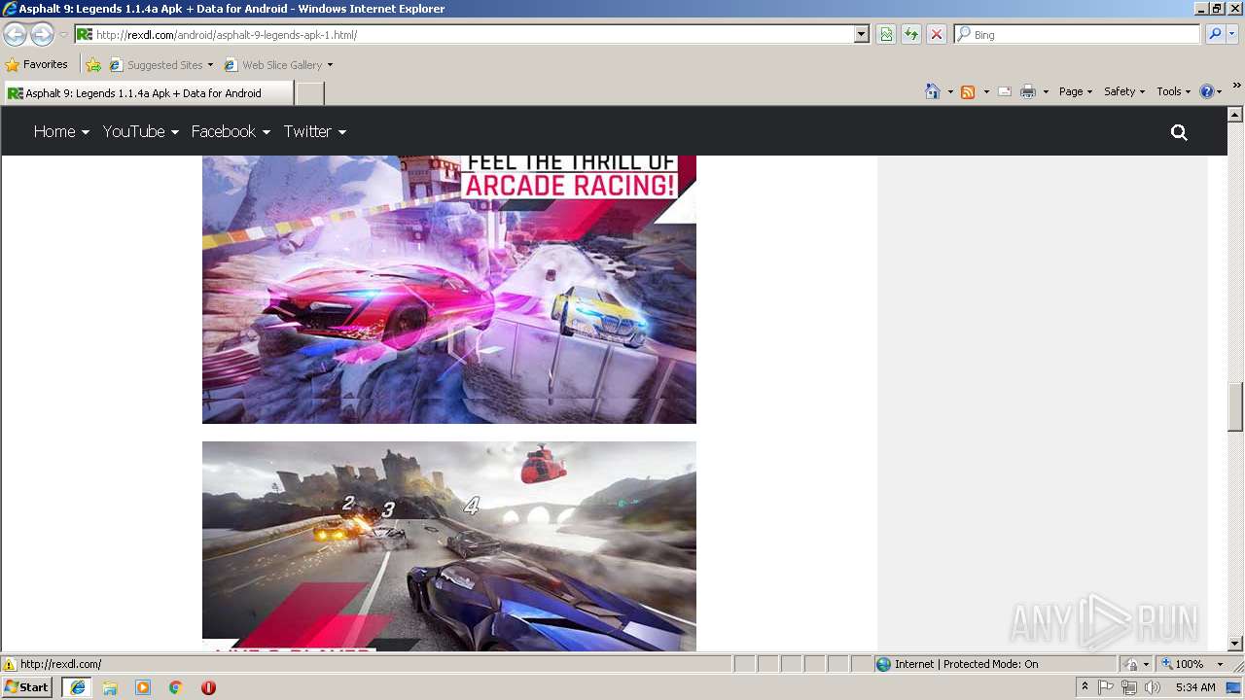The width and height of the screenshot is (1245, 700).
Task: Click the Read Mail icon
Action: pyautogui.click(x=1005, y=91)
